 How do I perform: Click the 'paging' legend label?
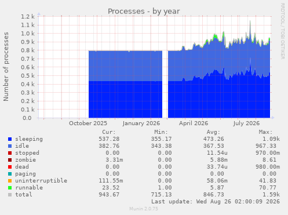coord(25,174)
